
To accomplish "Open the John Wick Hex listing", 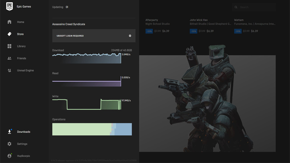I will pyautogui.click(x=199, y=20).
